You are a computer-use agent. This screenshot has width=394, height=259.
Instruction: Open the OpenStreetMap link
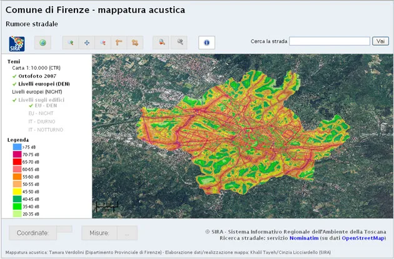363,238
